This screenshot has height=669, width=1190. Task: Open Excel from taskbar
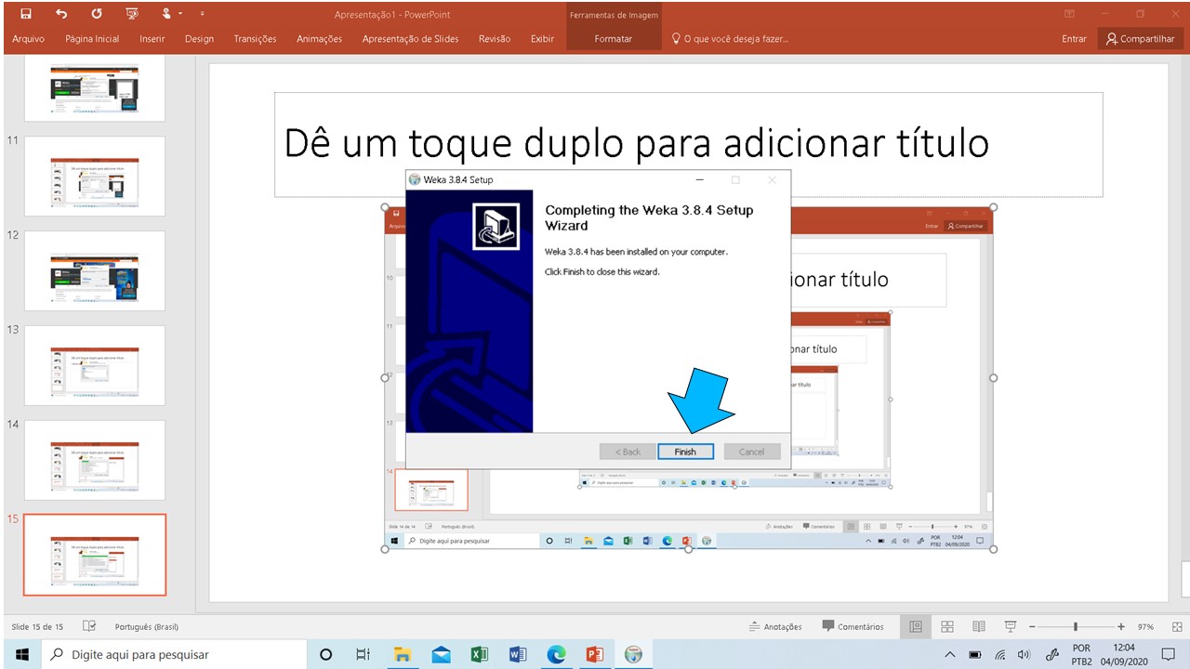tap(480, 654)
